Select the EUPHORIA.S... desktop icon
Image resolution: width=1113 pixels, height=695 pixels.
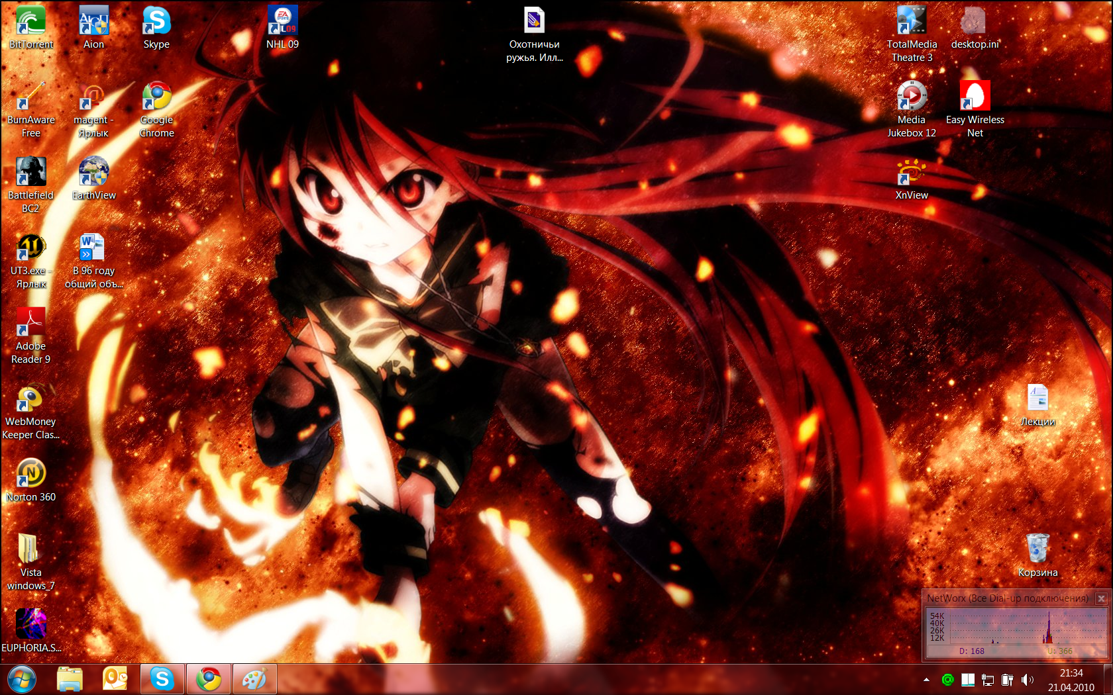(x=31, y=631)
